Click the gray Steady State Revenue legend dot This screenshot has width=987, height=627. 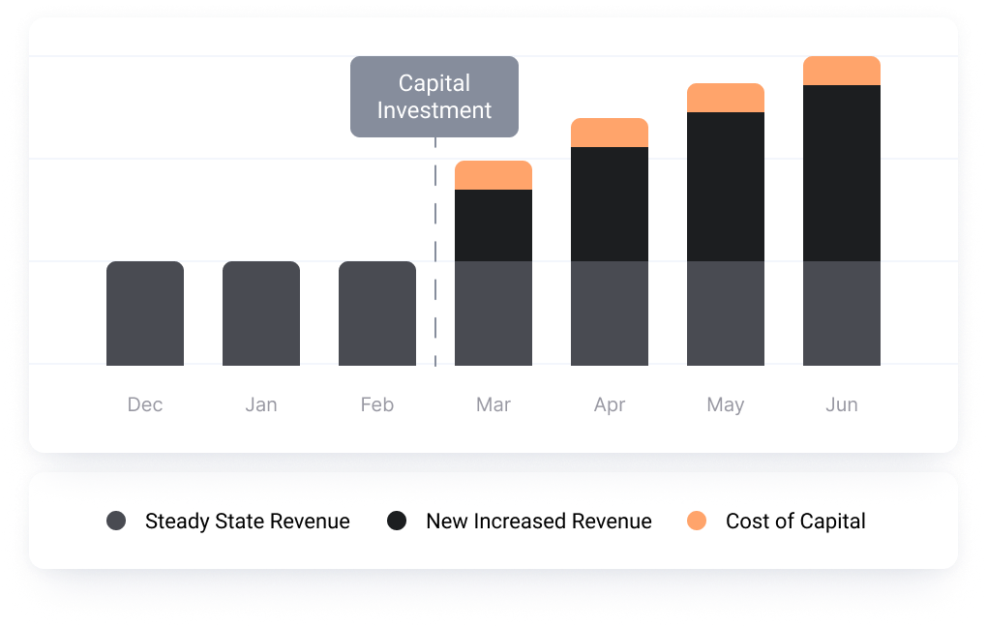pos(116,522)
